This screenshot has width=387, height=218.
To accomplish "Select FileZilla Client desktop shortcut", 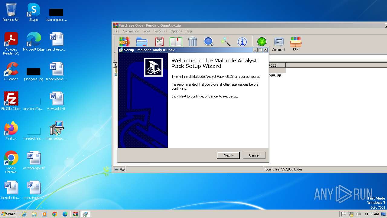I will (x=11, y=101).
